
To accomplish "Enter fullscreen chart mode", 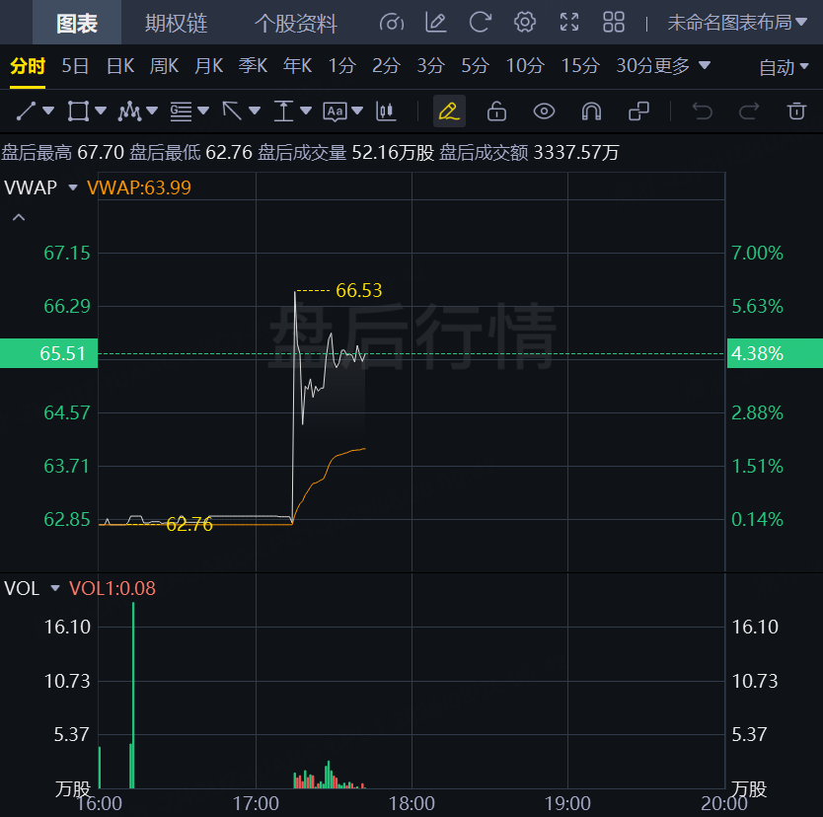I will pyautogui.click(x=569, y=23).
